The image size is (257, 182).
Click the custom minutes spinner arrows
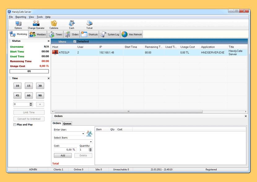coord(31,104)
